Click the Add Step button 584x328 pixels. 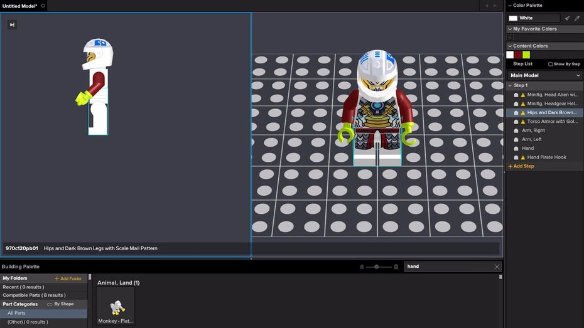pyautogui.click(x=521, y=166)
